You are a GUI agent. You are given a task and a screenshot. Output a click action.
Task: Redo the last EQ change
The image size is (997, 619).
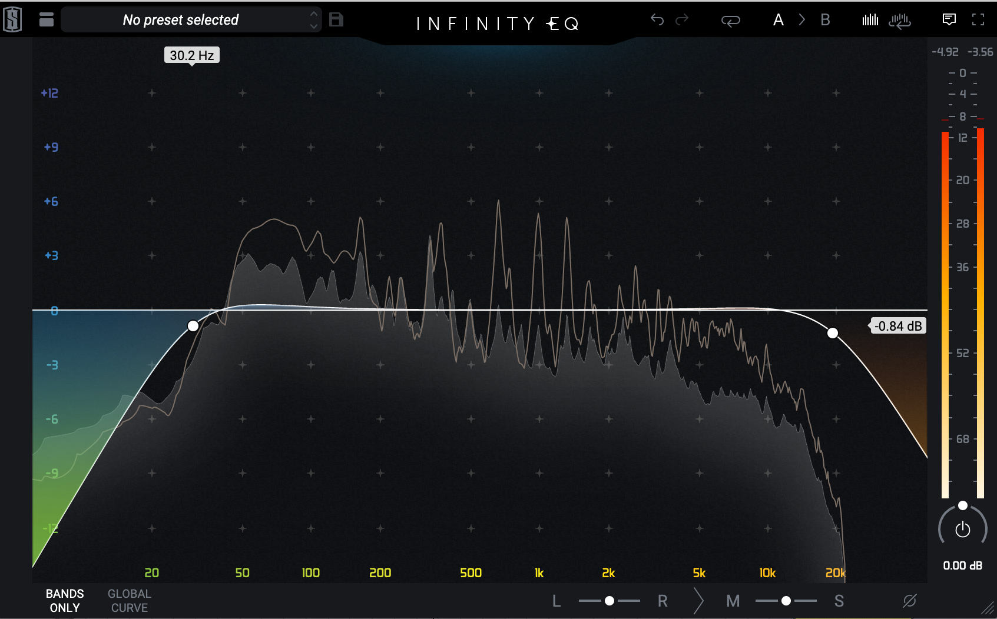[x=682, y=20]
